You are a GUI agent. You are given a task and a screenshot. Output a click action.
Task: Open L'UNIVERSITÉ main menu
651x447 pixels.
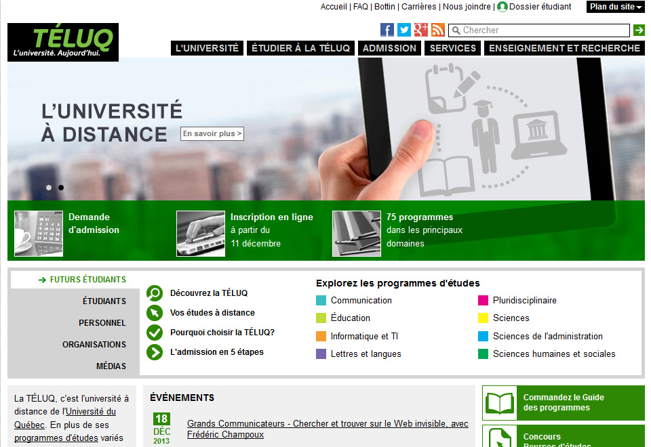[208, 48]
